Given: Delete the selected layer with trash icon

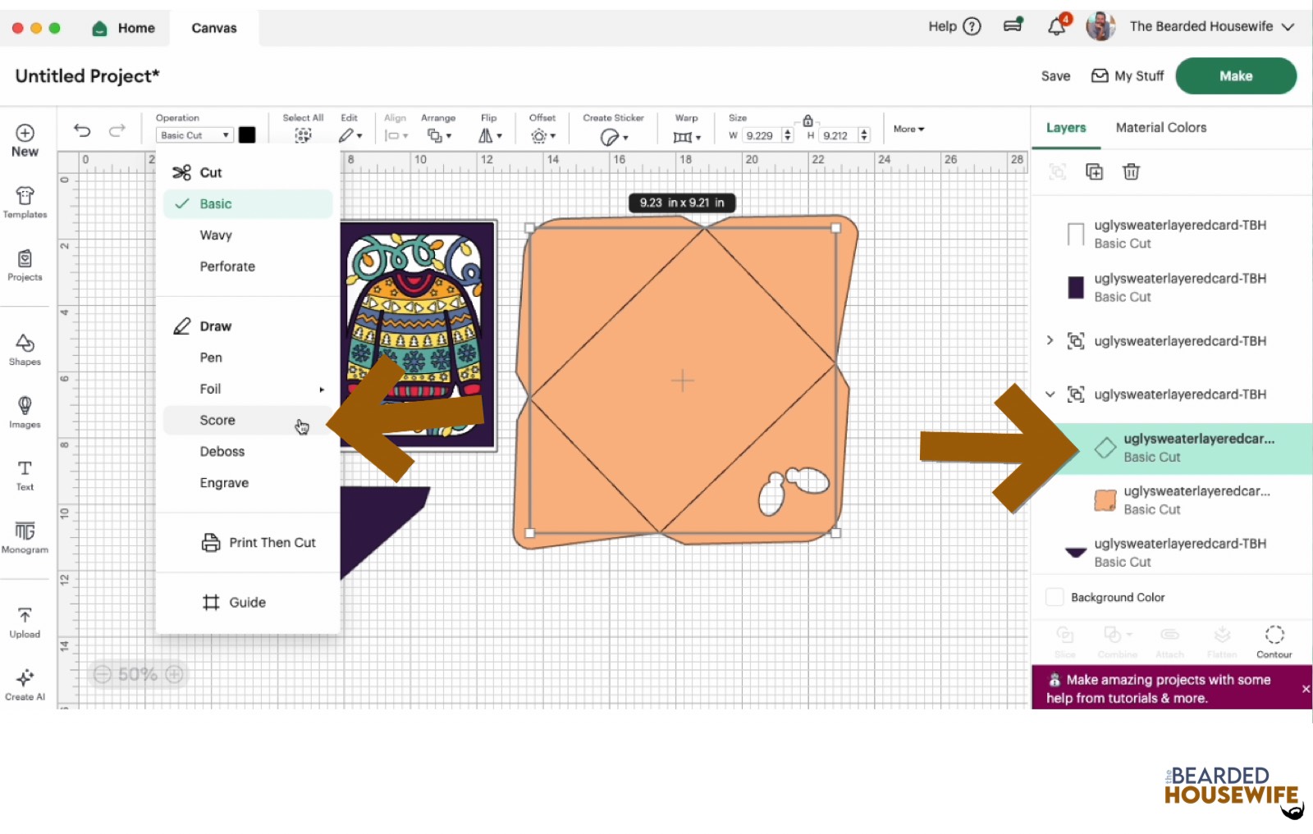Looking at the screenshot, I should tap(1132, 171).
